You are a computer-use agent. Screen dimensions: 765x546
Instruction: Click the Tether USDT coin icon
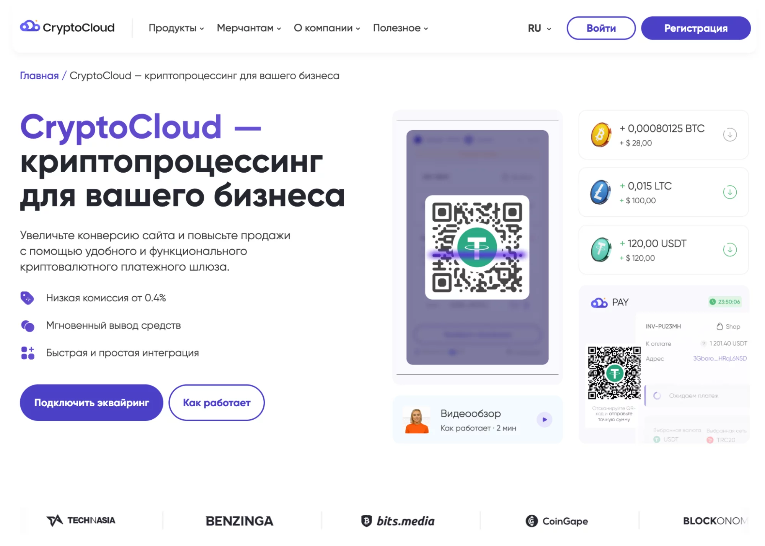coord(601,250)
